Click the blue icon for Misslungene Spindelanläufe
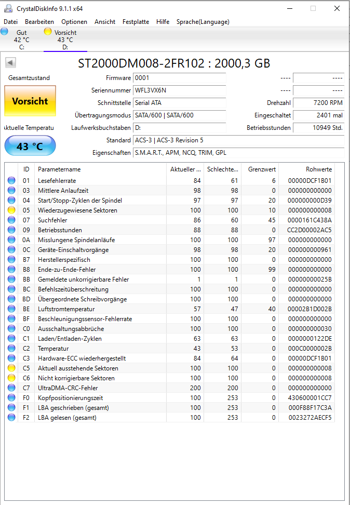Viewport: 350px width, 505px height. point(11,240)
